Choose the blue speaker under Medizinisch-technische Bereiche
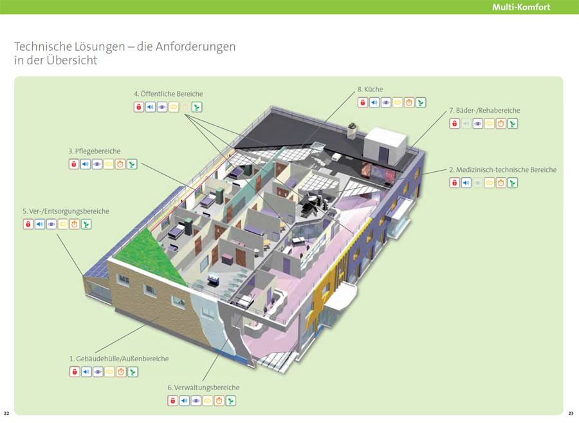Screen dimensions: 579x423 [x=466, y=182]
